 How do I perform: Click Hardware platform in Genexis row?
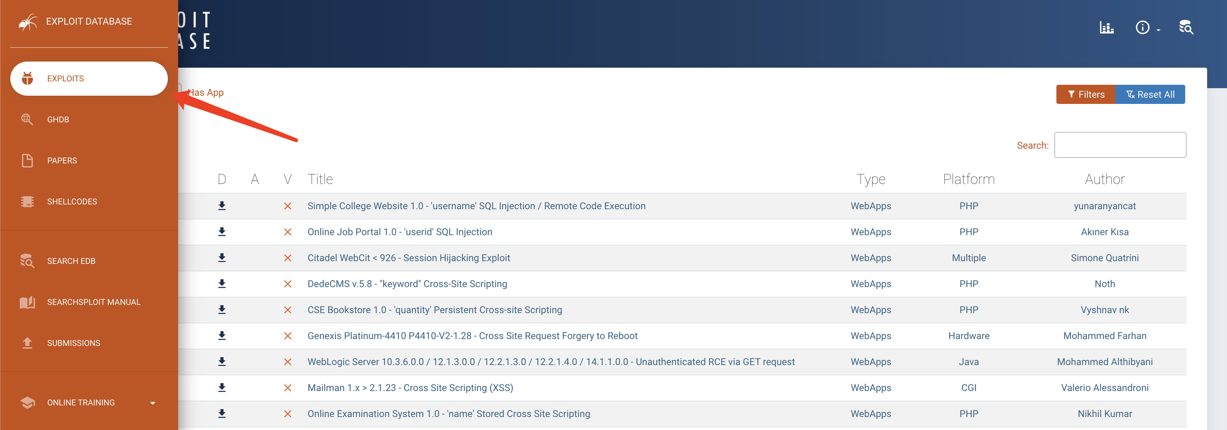(x=968, y=335)
